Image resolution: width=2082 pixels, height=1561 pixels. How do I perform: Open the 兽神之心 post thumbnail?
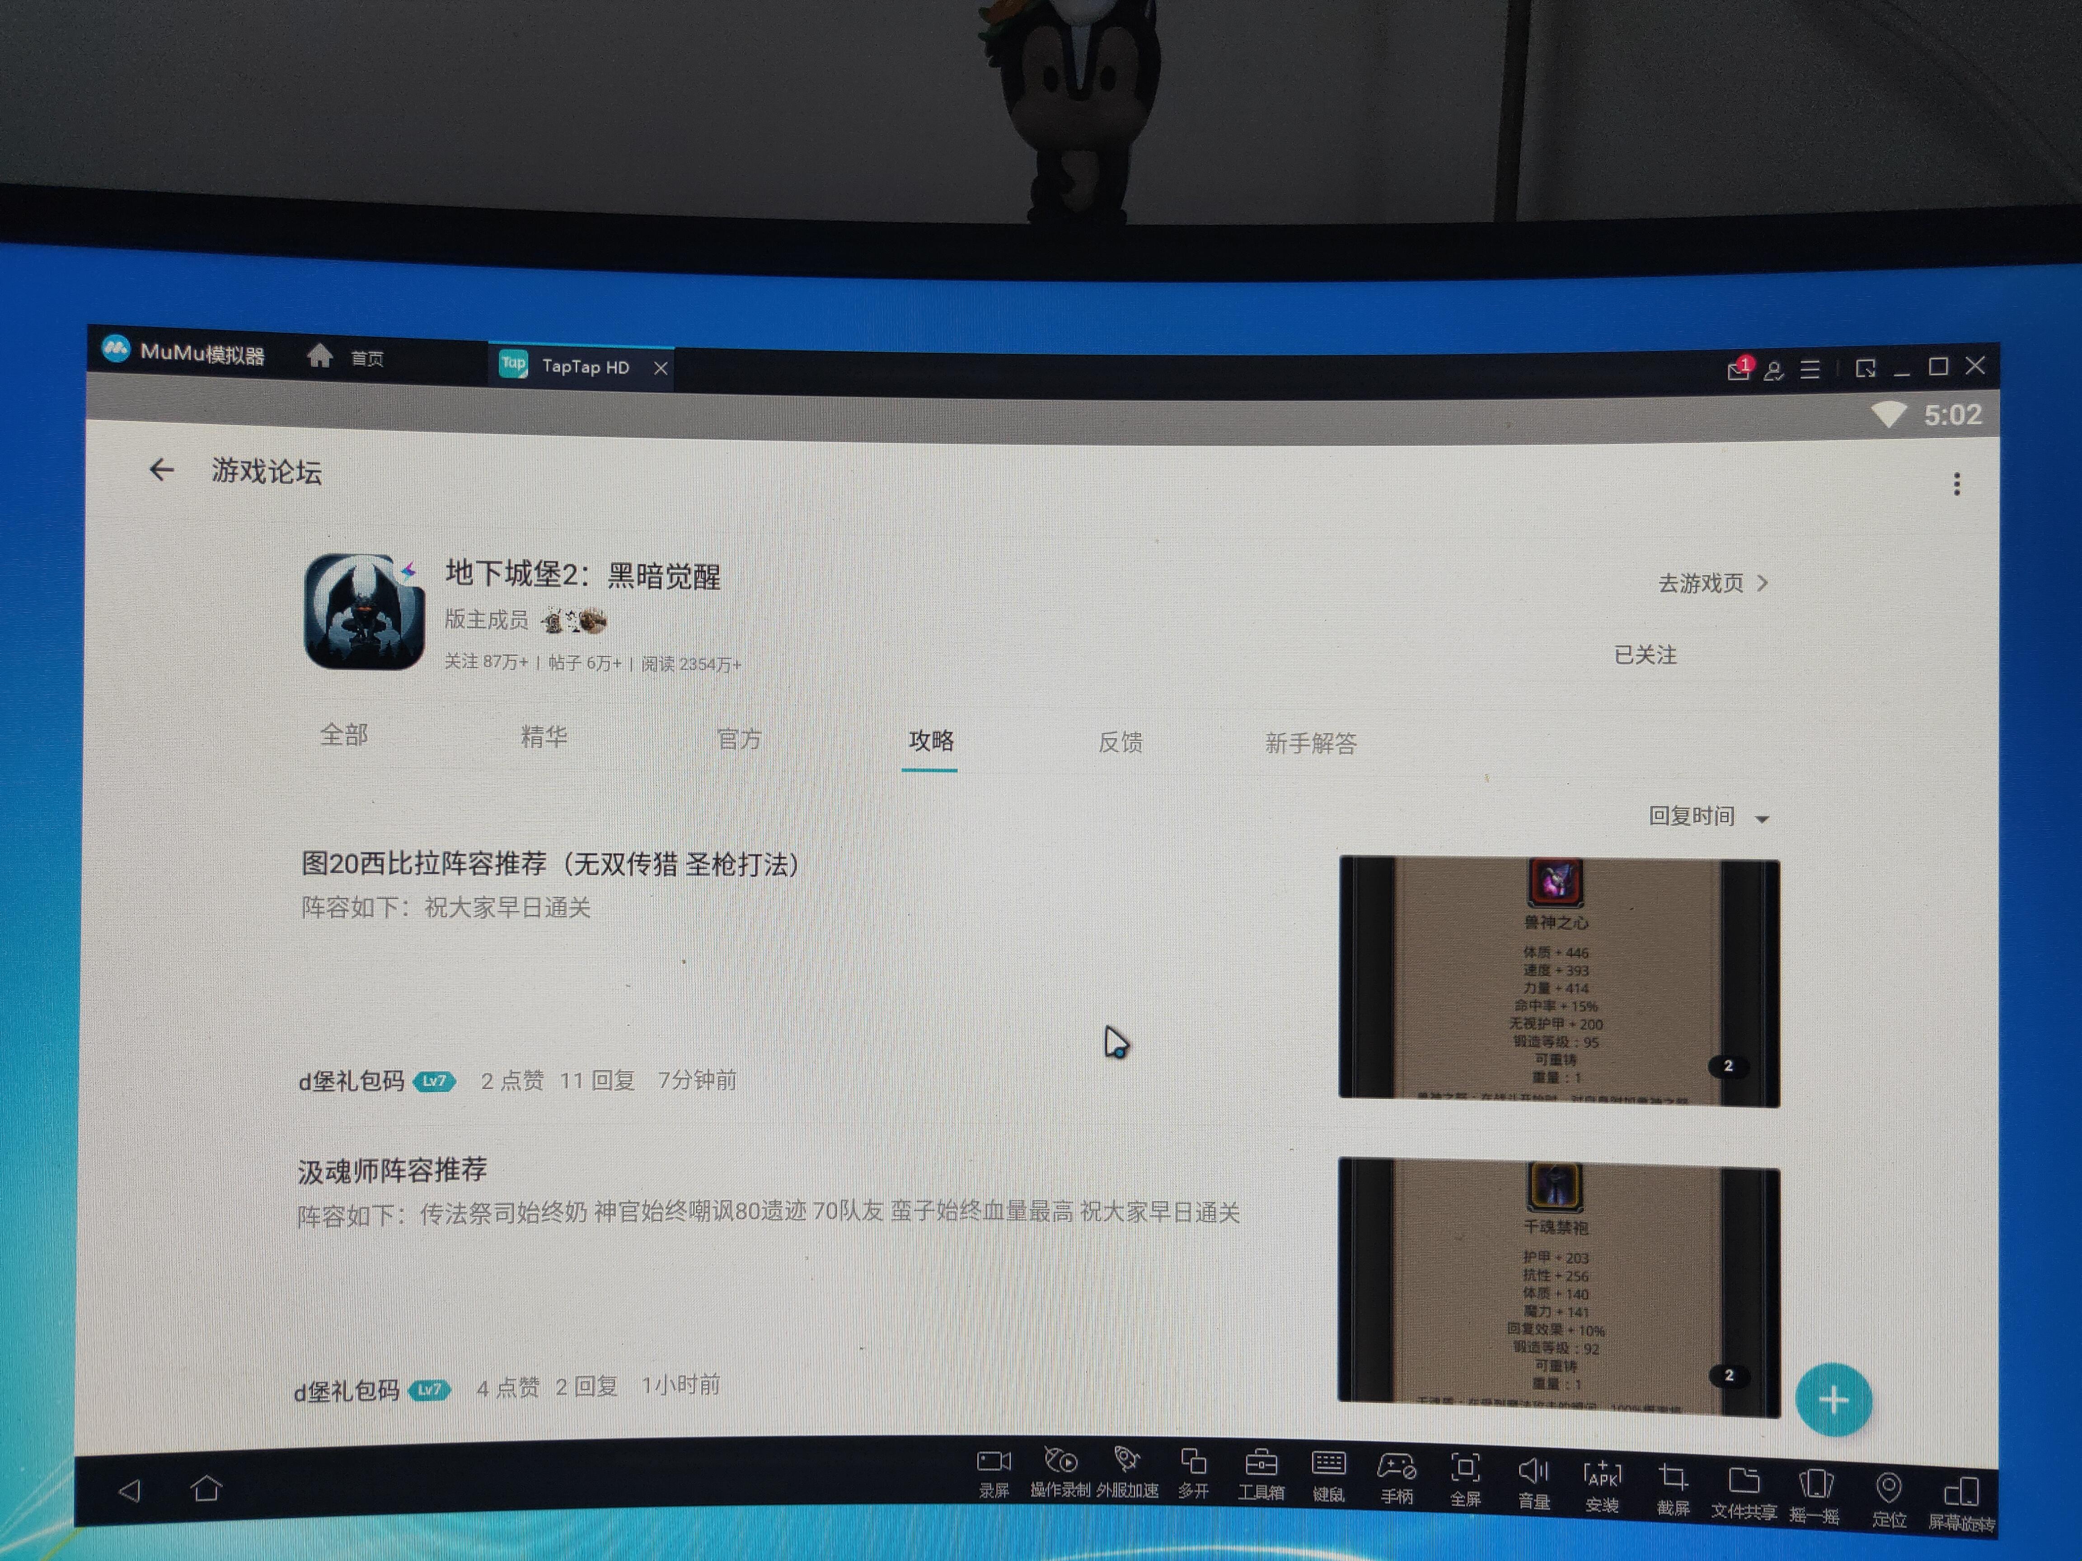[1559, 981]
